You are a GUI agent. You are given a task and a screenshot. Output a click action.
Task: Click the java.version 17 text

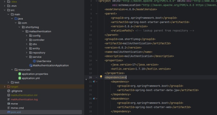click(x=134, y=65)
